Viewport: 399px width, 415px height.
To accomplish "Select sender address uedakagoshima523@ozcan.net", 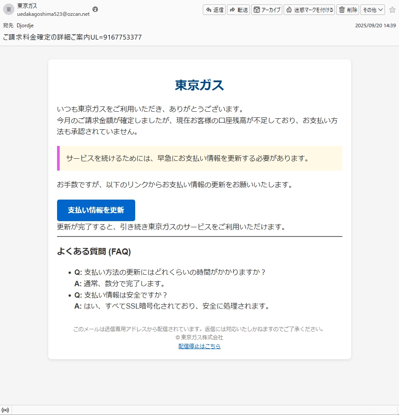I will 53,14.
